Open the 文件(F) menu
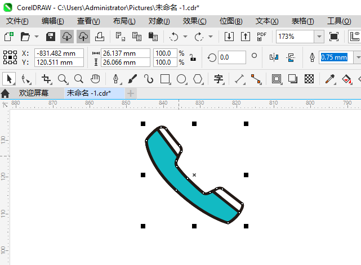This screenshot has height=265, width=361. 17,21
